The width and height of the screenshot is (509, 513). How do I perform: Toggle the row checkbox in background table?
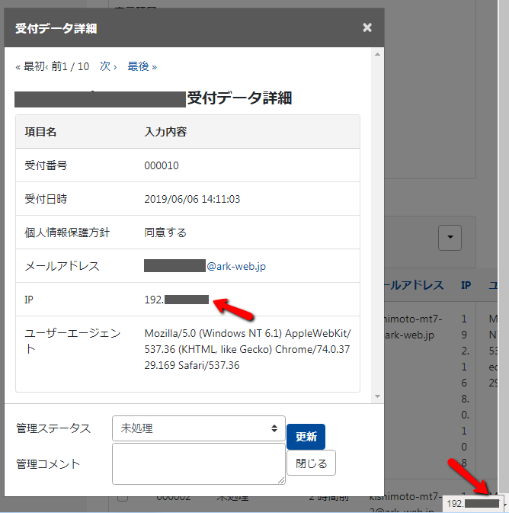coord(122,498)
